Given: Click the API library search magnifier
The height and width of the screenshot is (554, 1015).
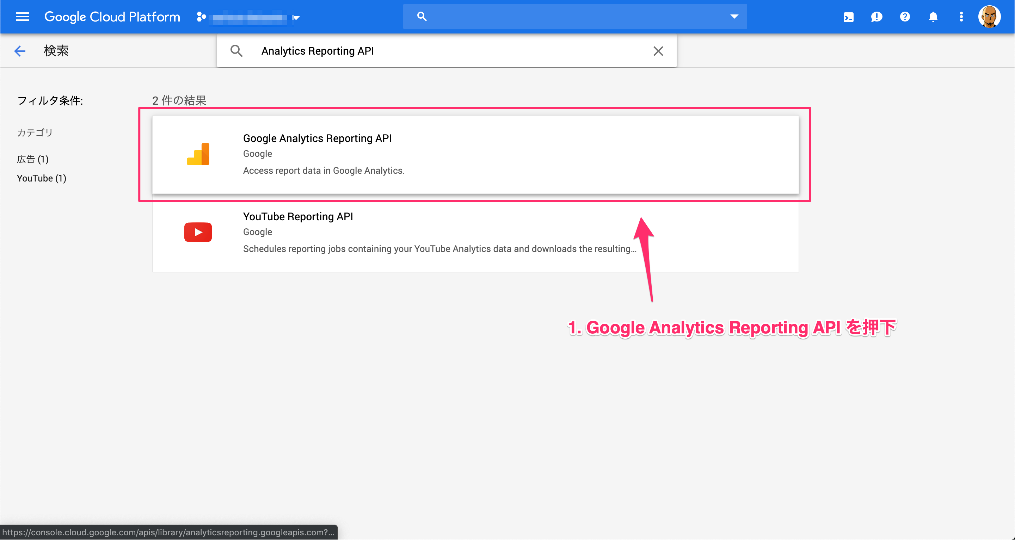Looking at the screenshot, I should coord(236,51).
